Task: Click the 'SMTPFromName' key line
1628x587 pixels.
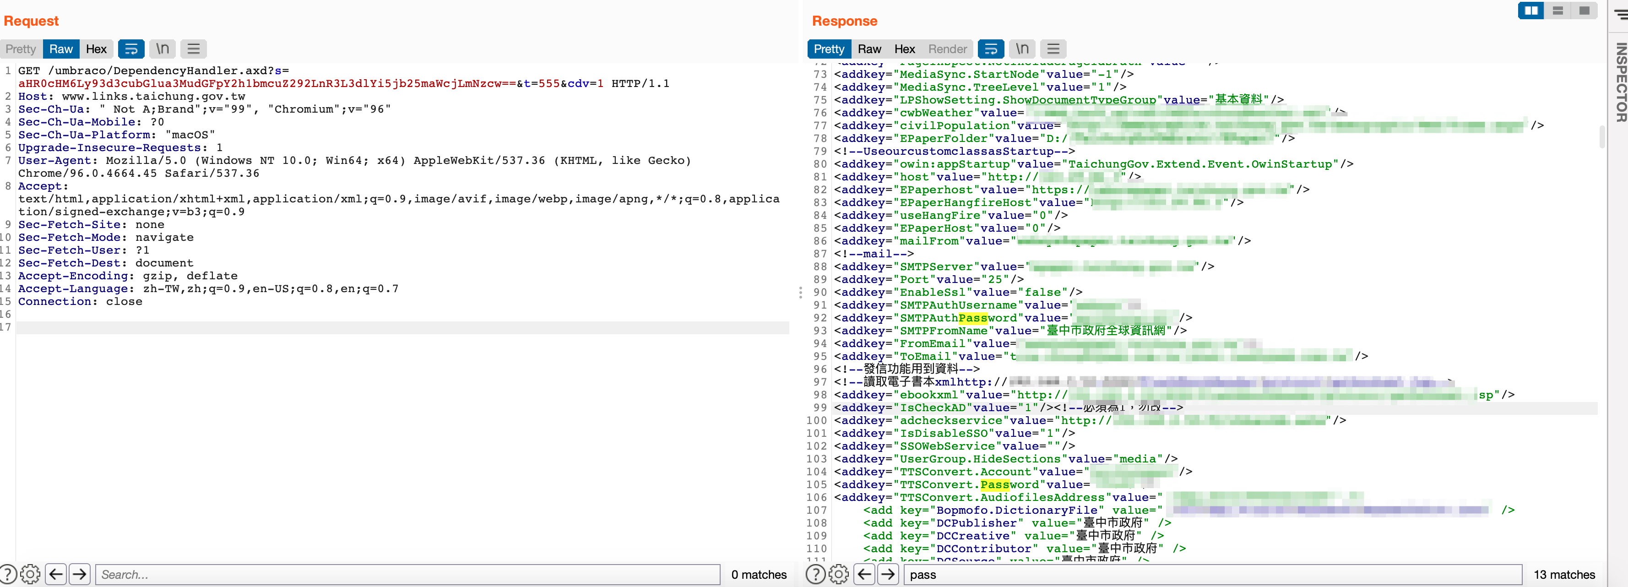Action: (x=1010, y=331)
